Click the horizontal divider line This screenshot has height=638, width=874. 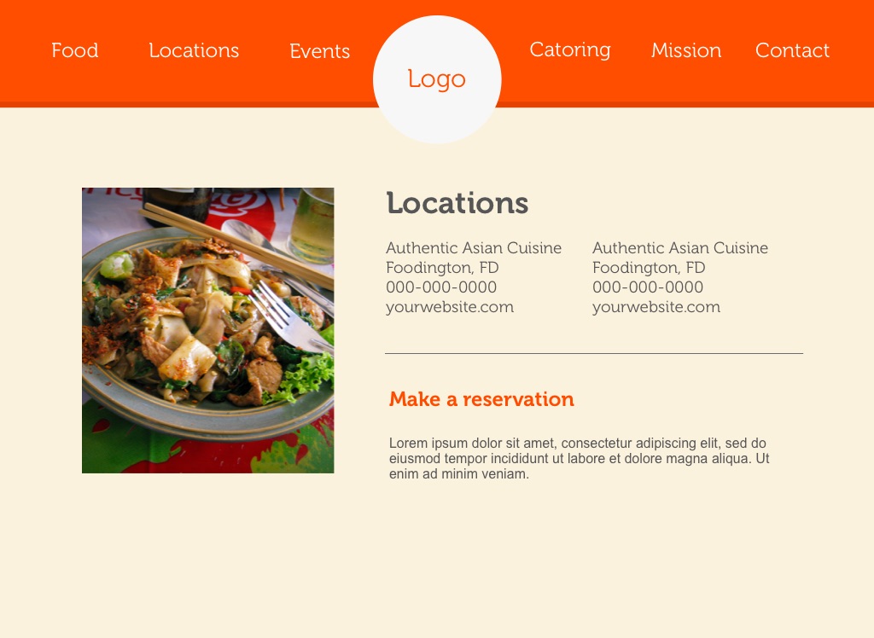pos(594,353)
